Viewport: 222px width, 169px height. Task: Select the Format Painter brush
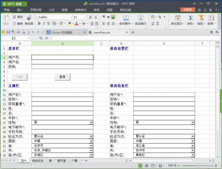[29, 18]
